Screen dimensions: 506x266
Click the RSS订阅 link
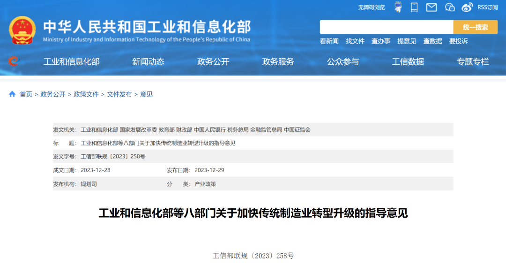pyautogui.click(x=487, y=7)
